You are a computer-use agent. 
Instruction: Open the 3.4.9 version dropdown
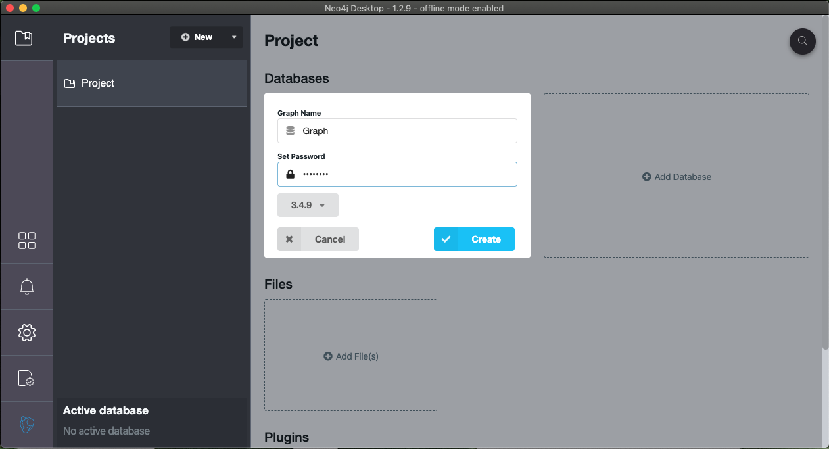pyautogui.click(x=308, y=205)
